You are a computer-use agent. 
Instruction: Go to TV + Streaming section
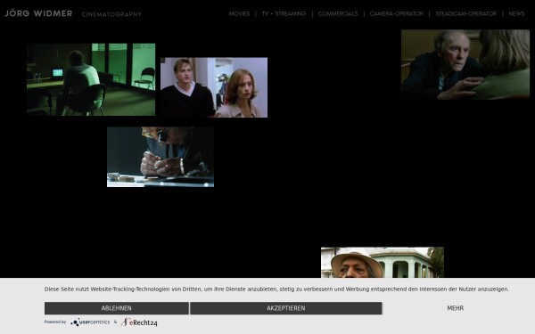coord(284,14)
